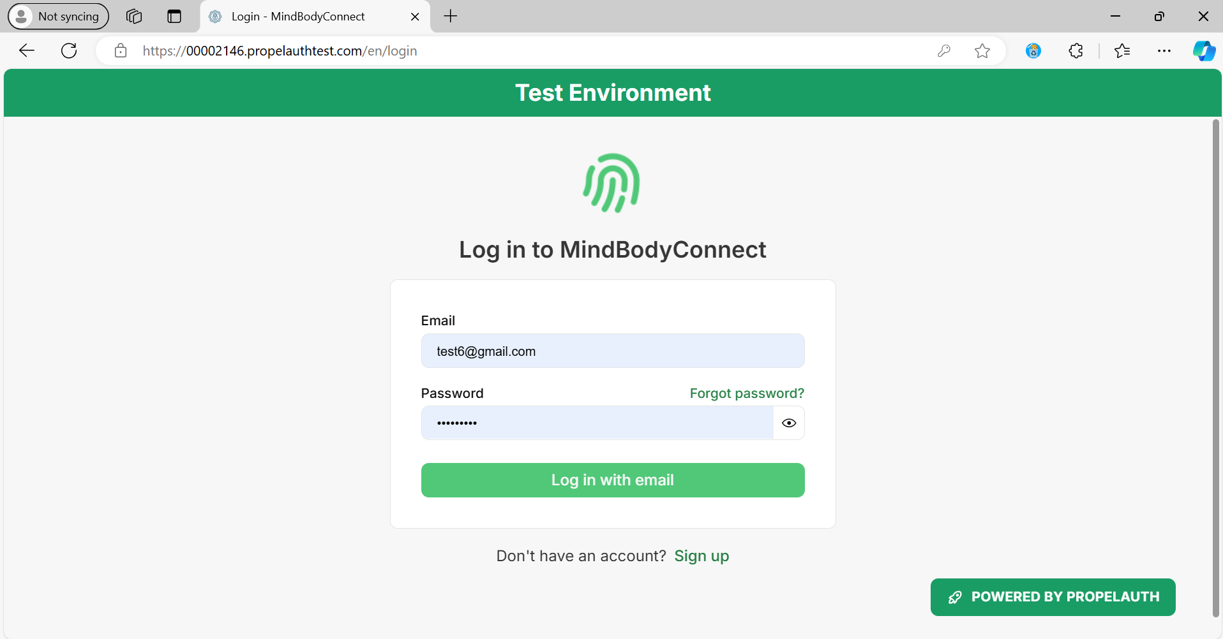The width and height of the screenshot is (1223, 639).
Task: Open a new tab
Action: coord(451,17)
